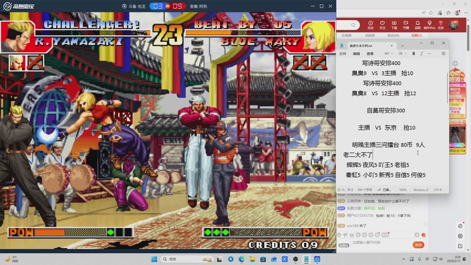This screenshot has width=471, height=265.
Task: Show hidden tray icons chevron
Action: point(404,259)
